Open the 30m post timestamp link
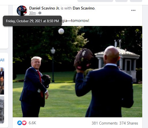This screenshot has width=148, height=128. (32, 13)
